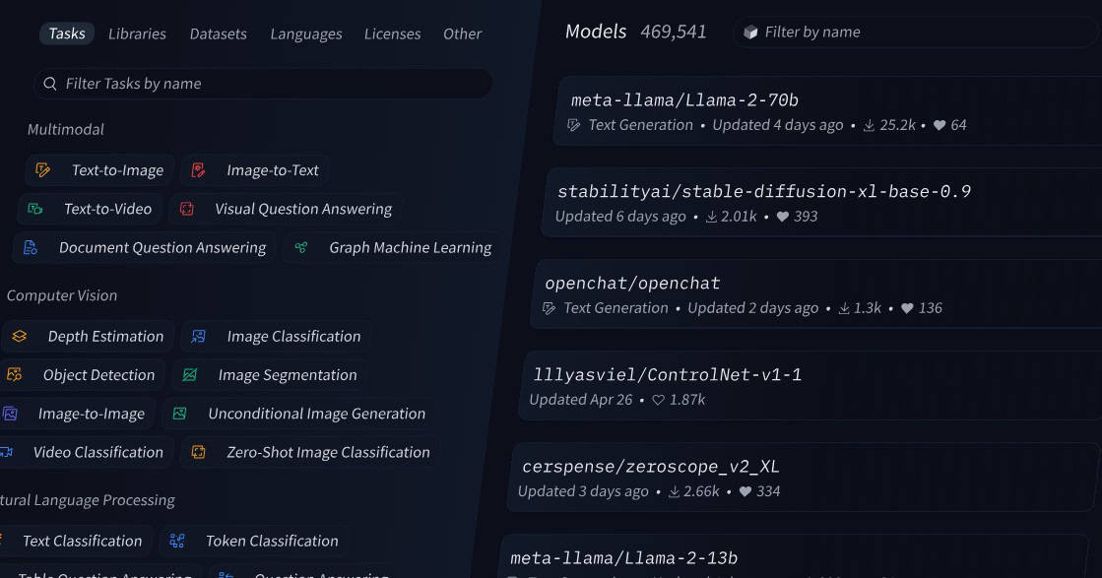Select the Video Classification task

[x=98, y=452]
